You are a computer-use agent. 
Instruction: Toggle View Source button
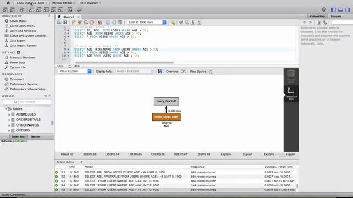(x=211, y=71)
